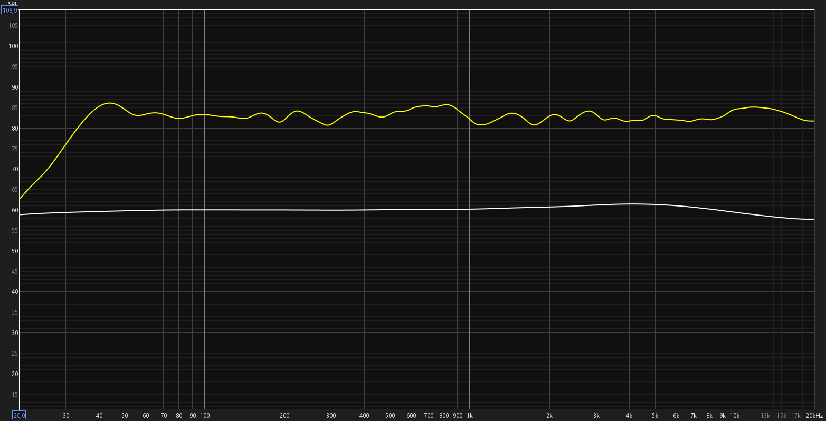Click the 3k frequency axis label
Image resolution: width=826 pixels, height=421 pixels.
tap(596, 416)
